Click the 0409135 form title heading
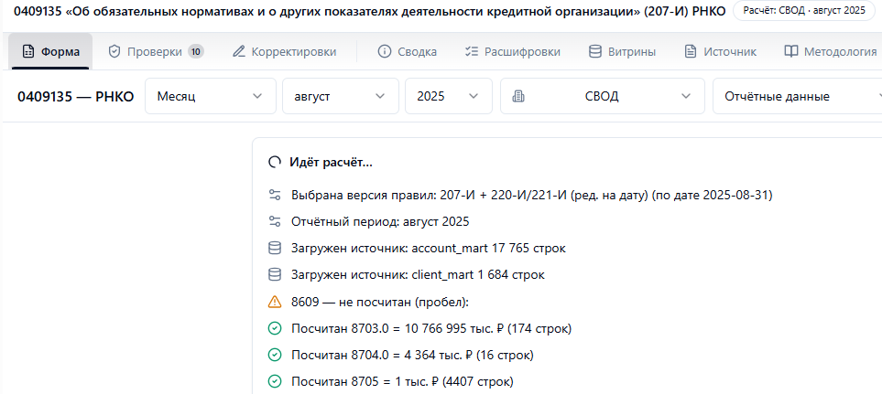 tap(370, 11)
